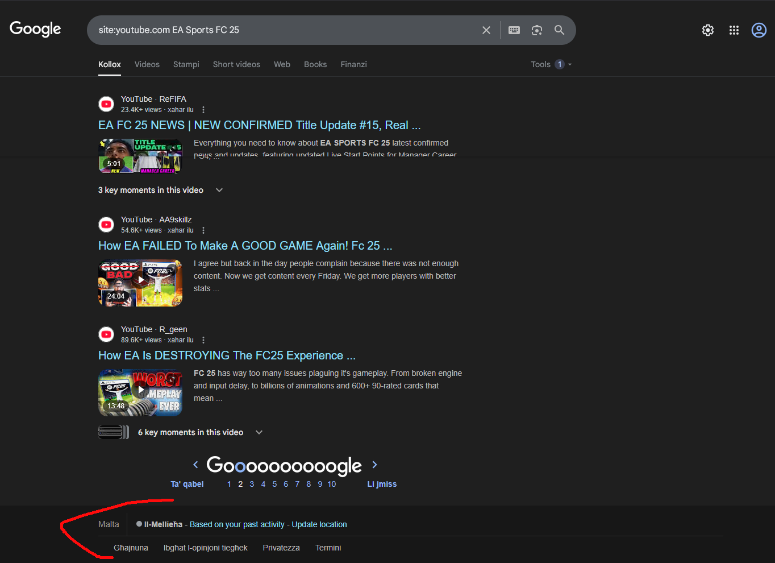Go to results page 4
Screen dimensions: 775x563
(x=263, y=484)
